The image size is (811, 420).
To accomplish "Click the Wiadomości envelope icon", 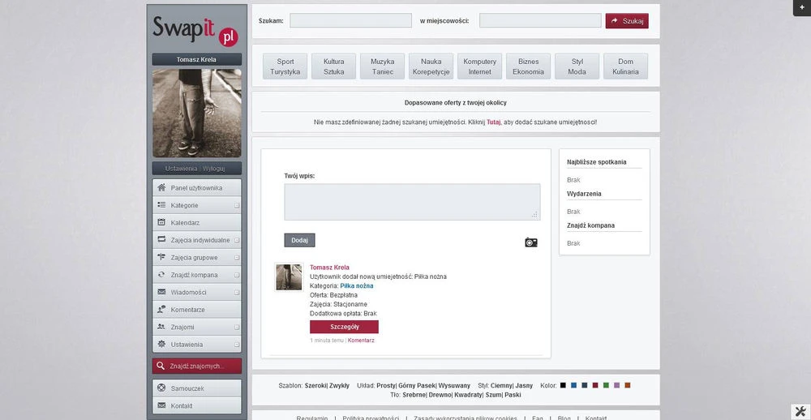I will tap(161, 292).
